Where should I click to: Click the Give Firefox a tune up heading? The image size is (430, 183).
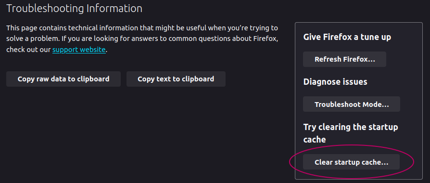347,37
